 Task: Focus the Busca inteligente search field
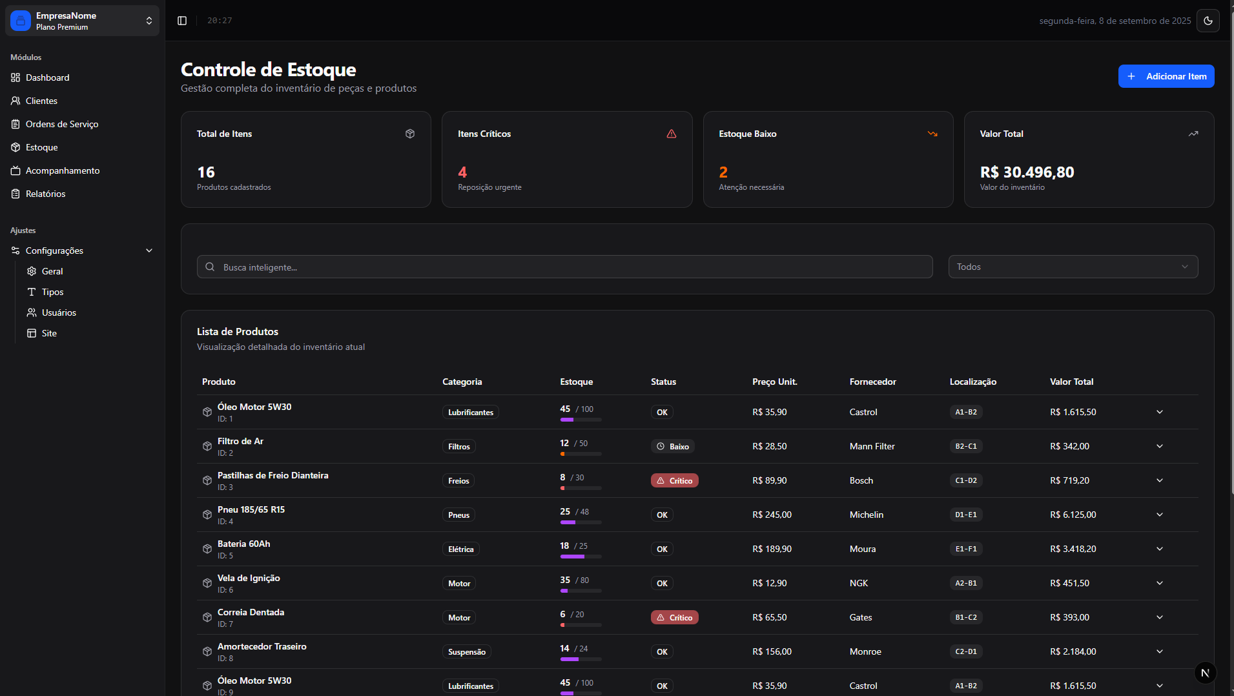pos(565,267)
